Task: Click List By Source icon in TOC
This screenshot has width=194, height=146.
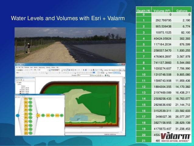Action: [x=18, y=80]
